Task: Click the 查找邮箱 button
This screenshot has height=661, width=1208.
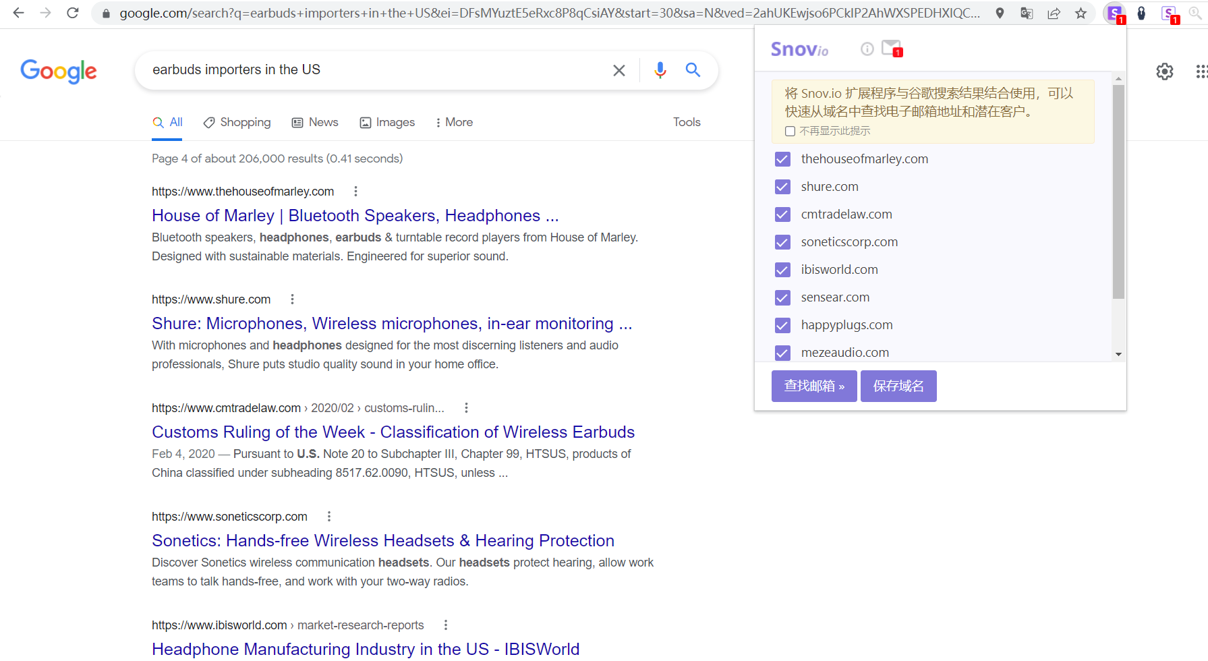Action: tap(814, 386)
